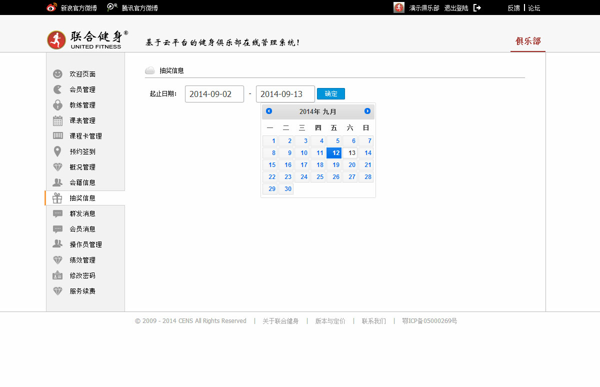Click the end date field 2014-09-13

[285, 94]
